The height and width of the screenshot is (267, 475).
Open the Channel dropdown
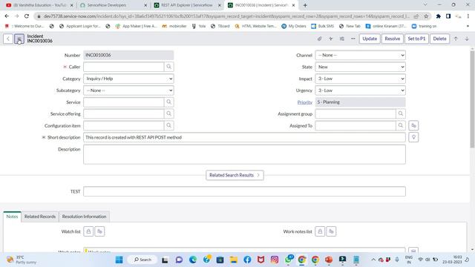pyautogui.click(x=360, y=55)
